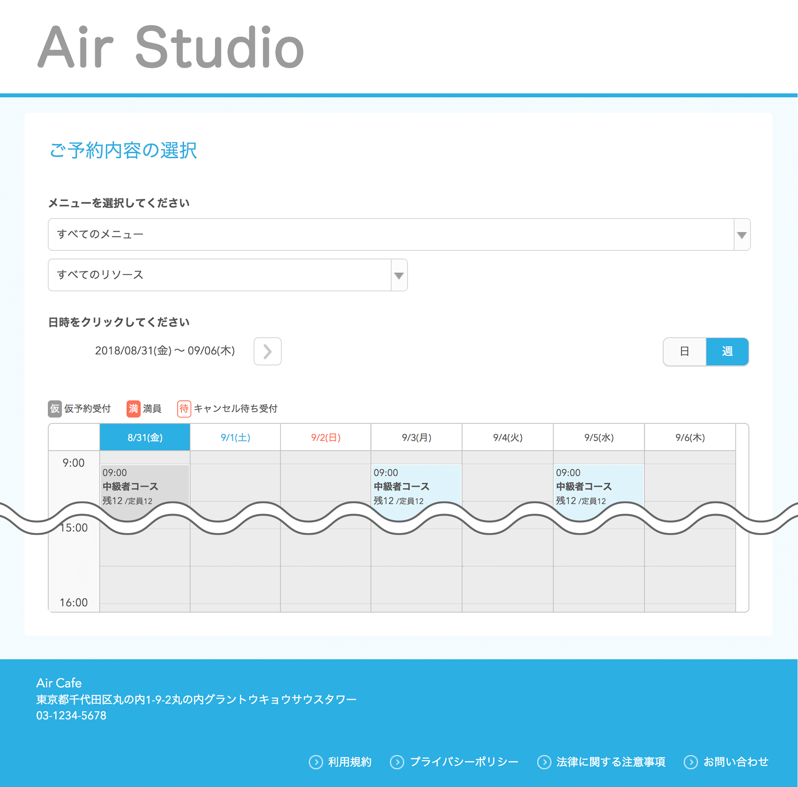798x787 pixels.
Task: Switch to 週 (week) view
Action: (727, 352)
